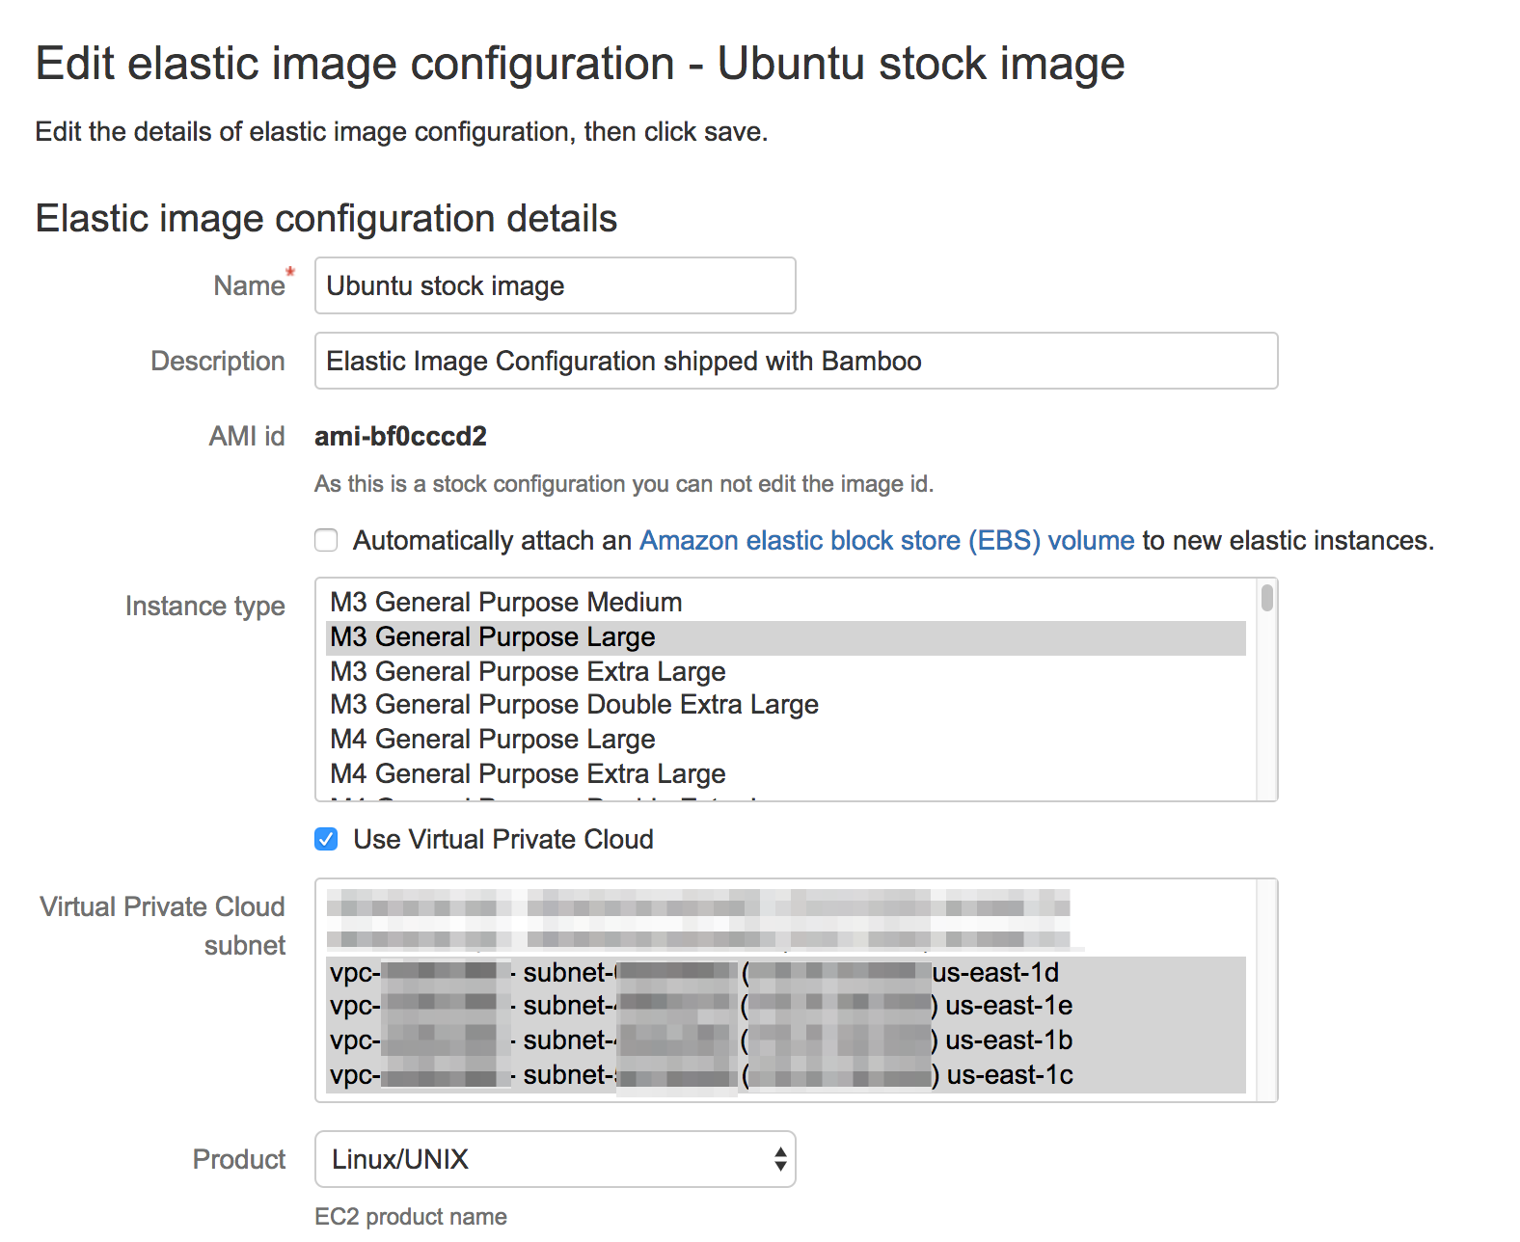Click the Product dropdown arrow stepper
Image resolution: width=1520 pixels, height=1242 pixels.
(780, 1159)
